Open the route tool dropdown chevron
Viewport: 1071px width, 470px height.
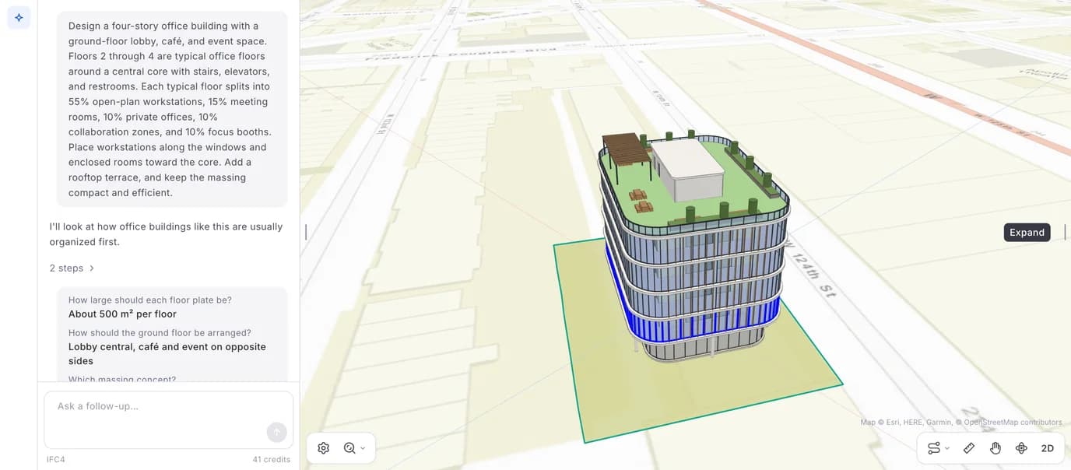pos(947,448)
